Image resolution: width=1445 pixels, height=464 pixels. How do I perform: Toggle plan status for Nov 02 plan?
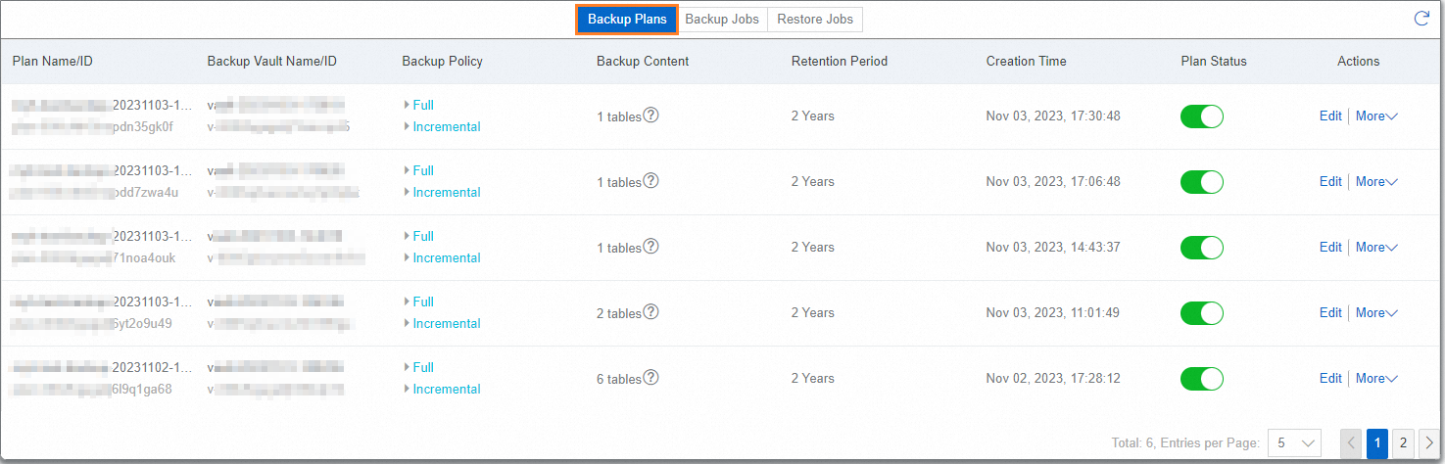click(x=1202, y=379)
